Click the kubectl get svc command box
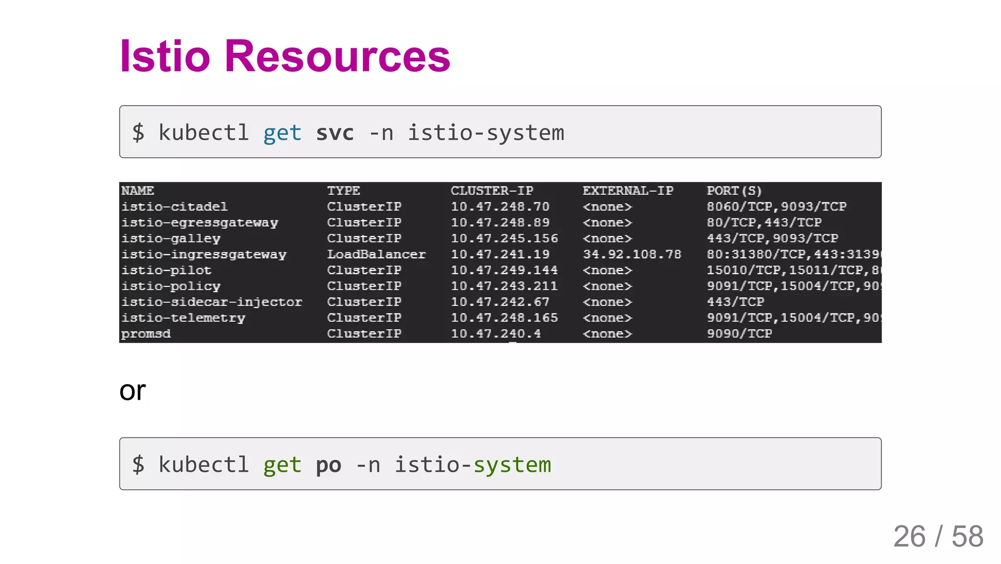The height and width of the screenshot is (564, 1001). 500,132
